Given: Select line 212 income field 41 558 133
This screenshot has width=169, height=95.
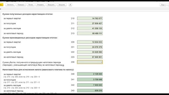Looking at the screenshot, I should pyautogui.click(x=90, y=28).
